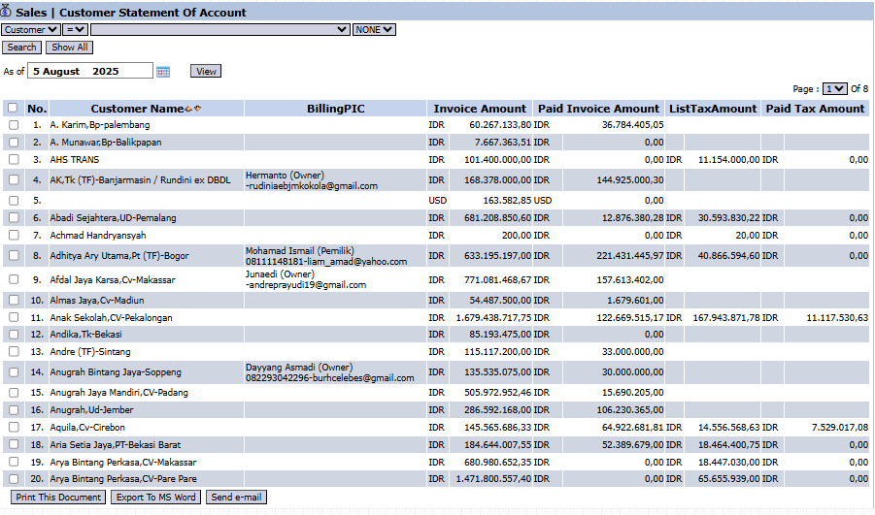The height and width of the screenshot is (515, 875).
Task: Click the As of date input field
Action: pyautogui.click(x=90, y=72)
